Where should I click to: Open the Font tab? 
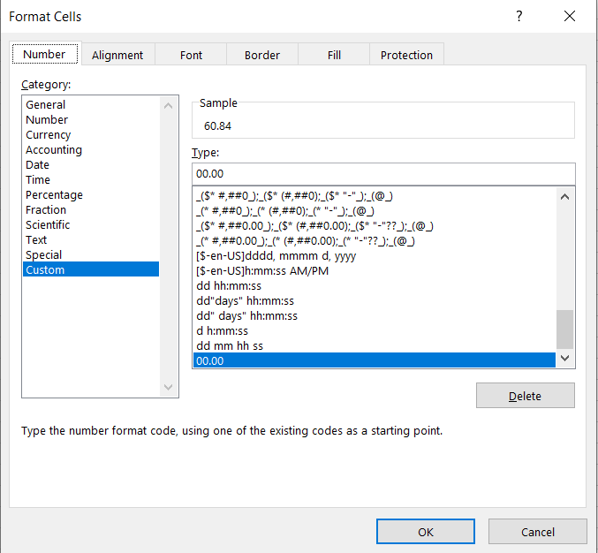point(191,55)
